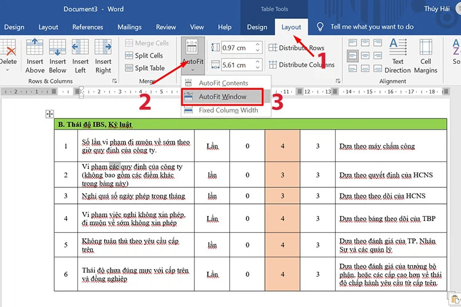This screenshot has width=461, height=307.
Task: Select Align Center Left icon
Action: [x=353, y=55]
